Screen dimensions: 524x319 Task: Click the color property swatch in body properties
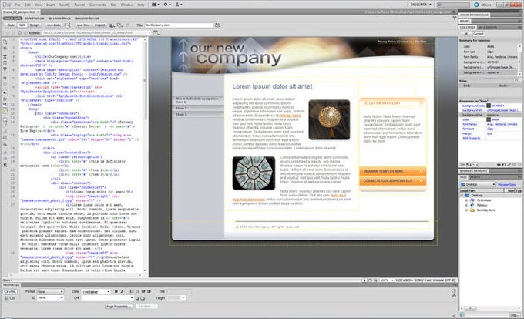(x=489, y=119)
